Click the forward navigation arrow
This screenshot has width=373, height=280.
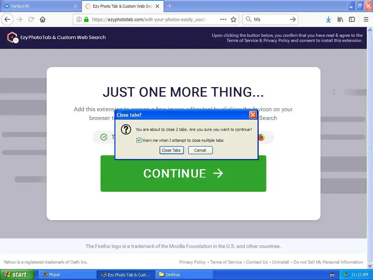(x=19, y=19)
